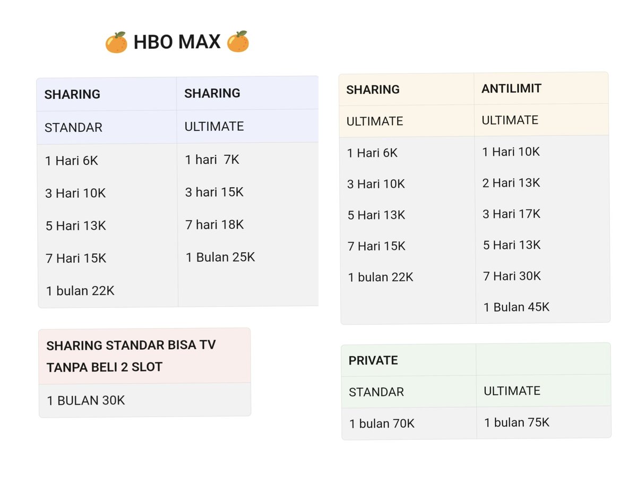Click the SHARING header above STANDAR
637x477 pixels.
pos(72,94)
